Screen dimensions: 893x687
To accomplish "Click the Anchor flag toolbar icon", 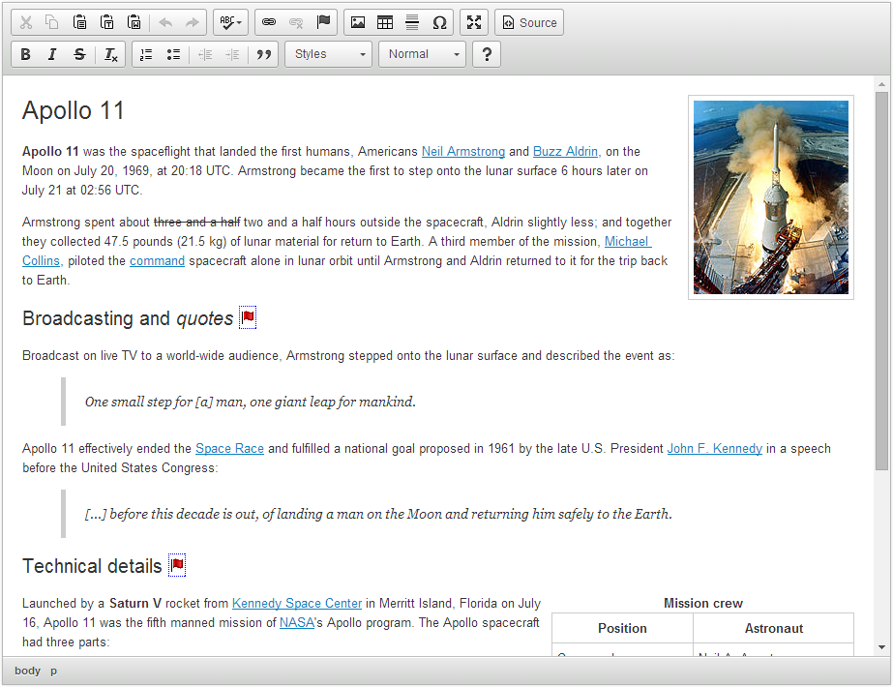I will (x=323, y=22).
